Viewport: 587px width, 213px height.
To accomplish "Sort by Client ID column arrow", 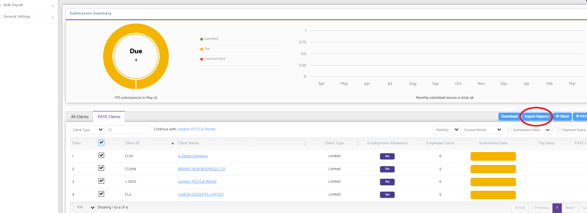I will pyautogui.click(x=173, y=143).
